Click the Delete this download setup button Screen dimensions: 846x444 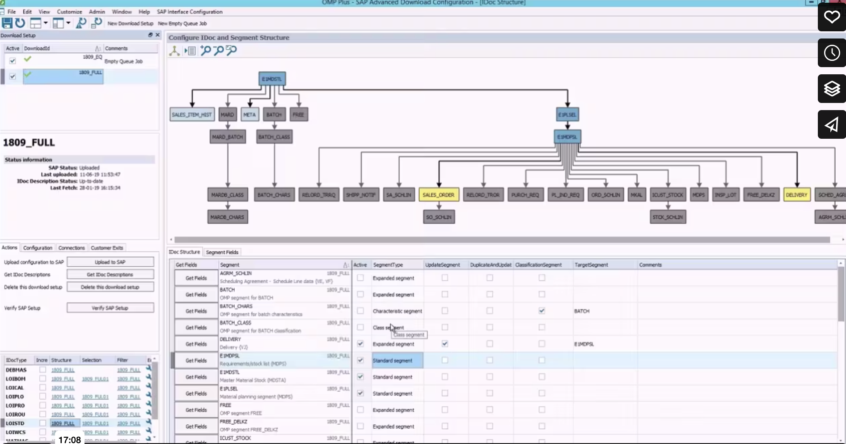(110, 287)
